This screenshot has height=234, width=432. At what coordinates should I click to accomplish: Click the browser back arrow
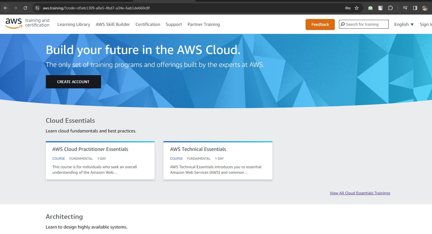6,8
